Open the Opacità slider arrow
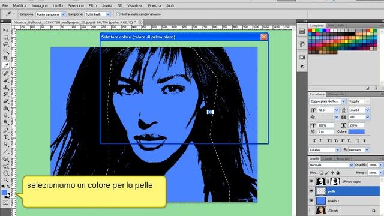The height and width of the screenshot is (216, 384). click(x=381, y=165)
